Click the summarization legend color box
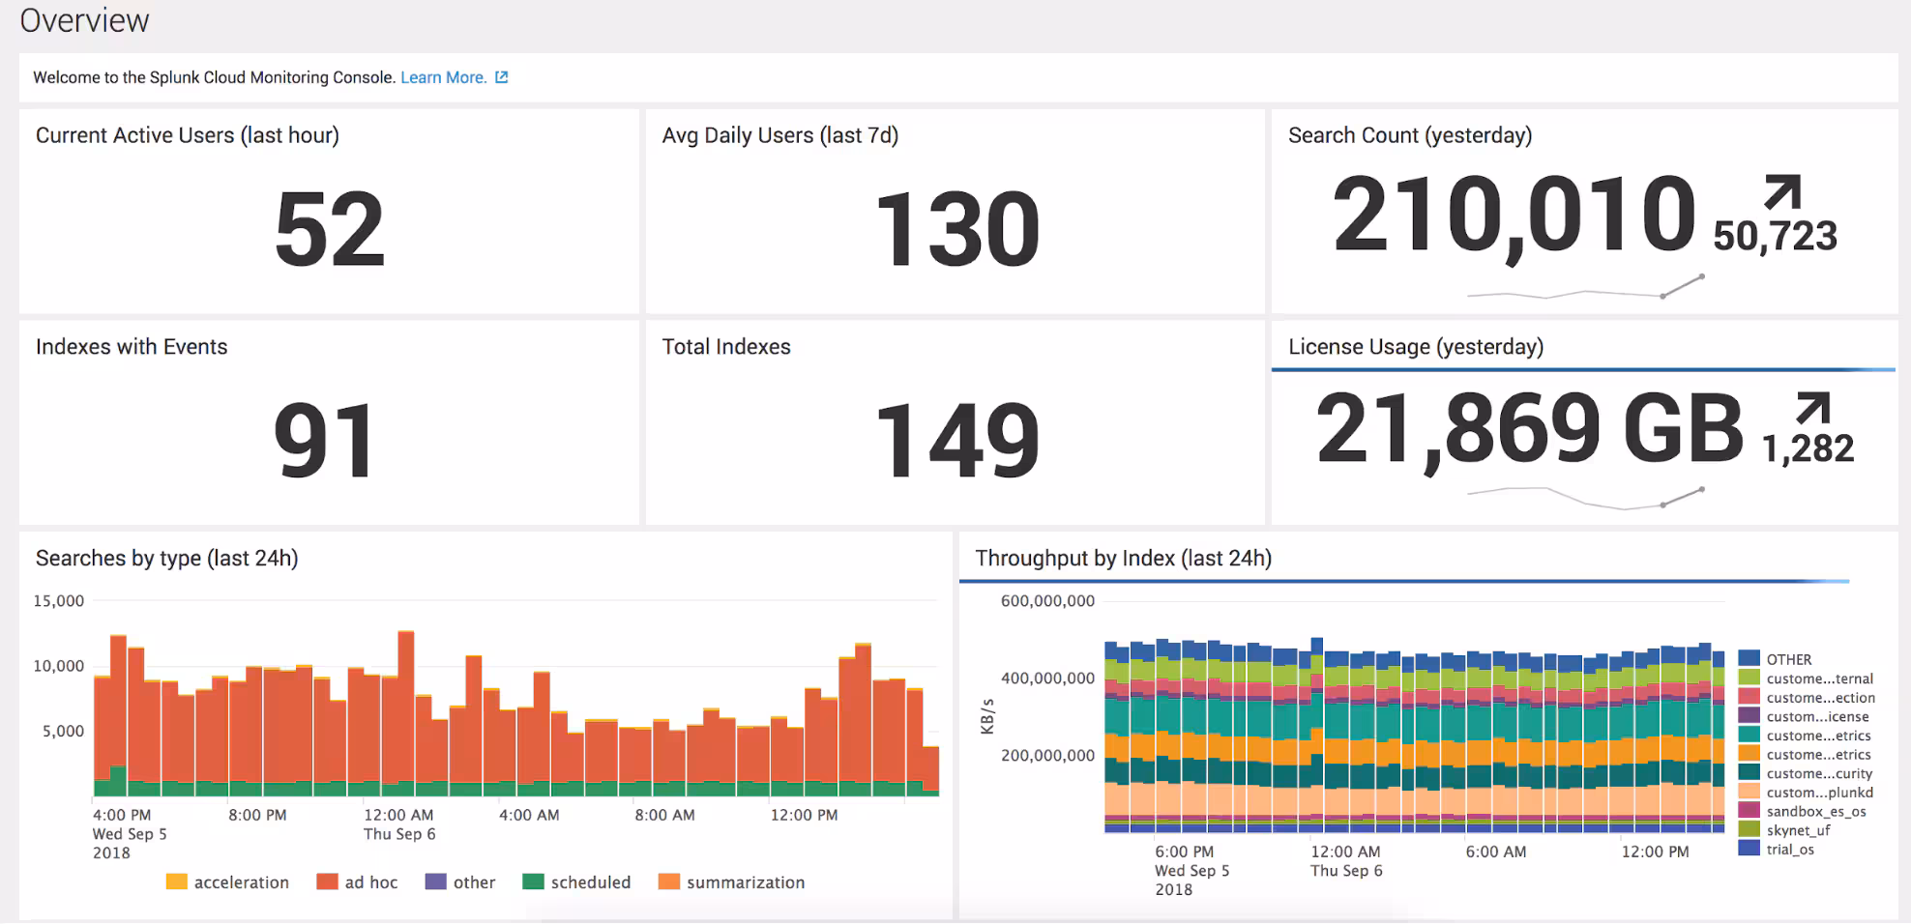Image resolution: width=1911 pixels, height=924 pixels. pos(668,881)
